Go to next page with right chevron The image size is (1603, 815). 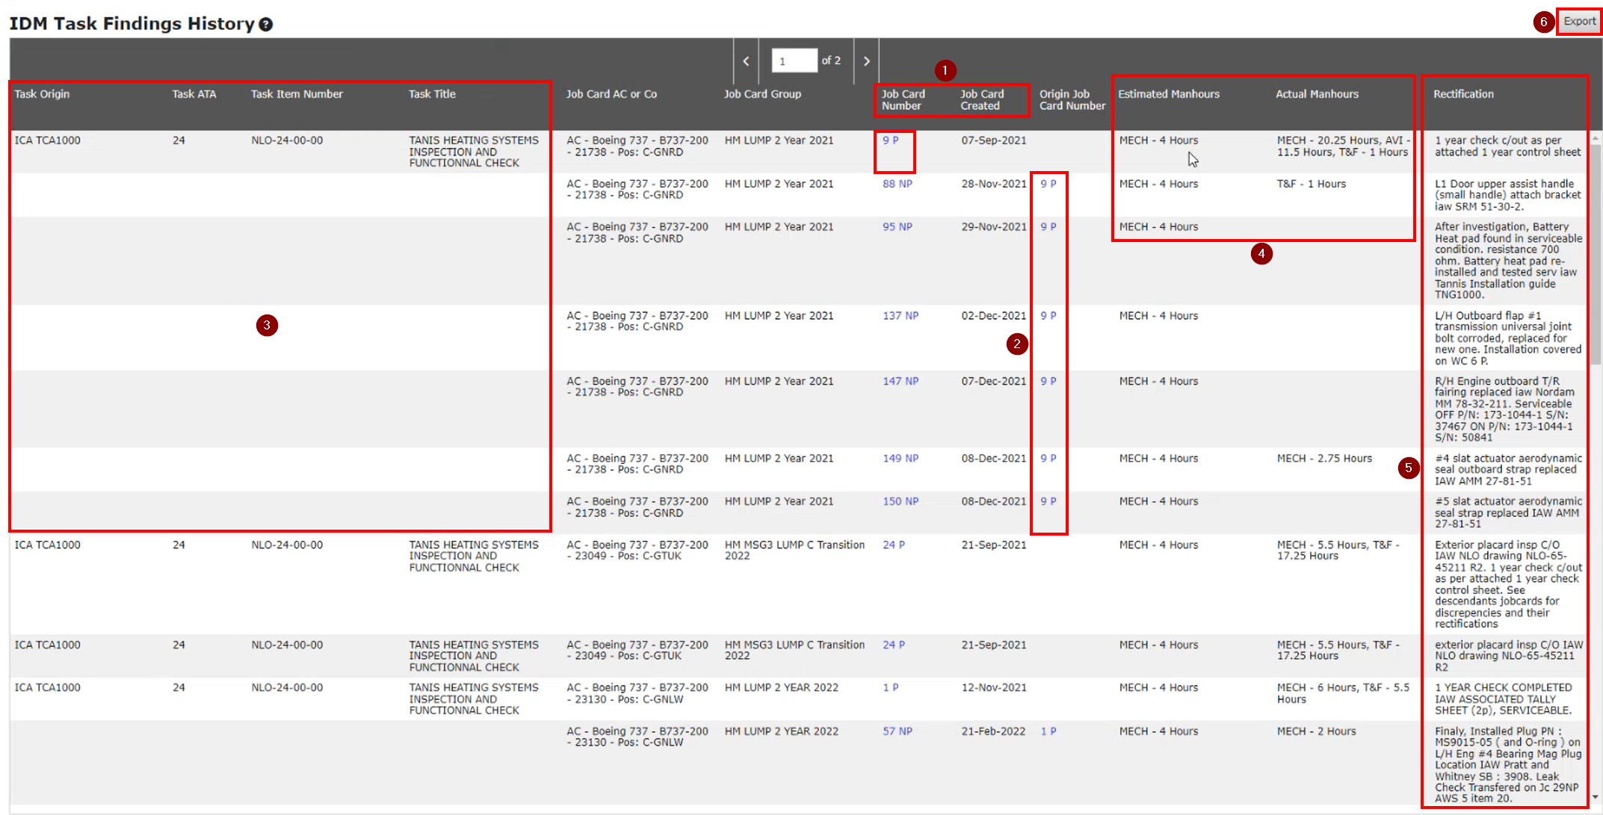[x=866, y=61]
